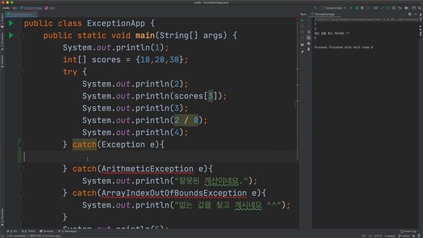Select the ExceptionApp tab in Run panel

tap(325, 15)
